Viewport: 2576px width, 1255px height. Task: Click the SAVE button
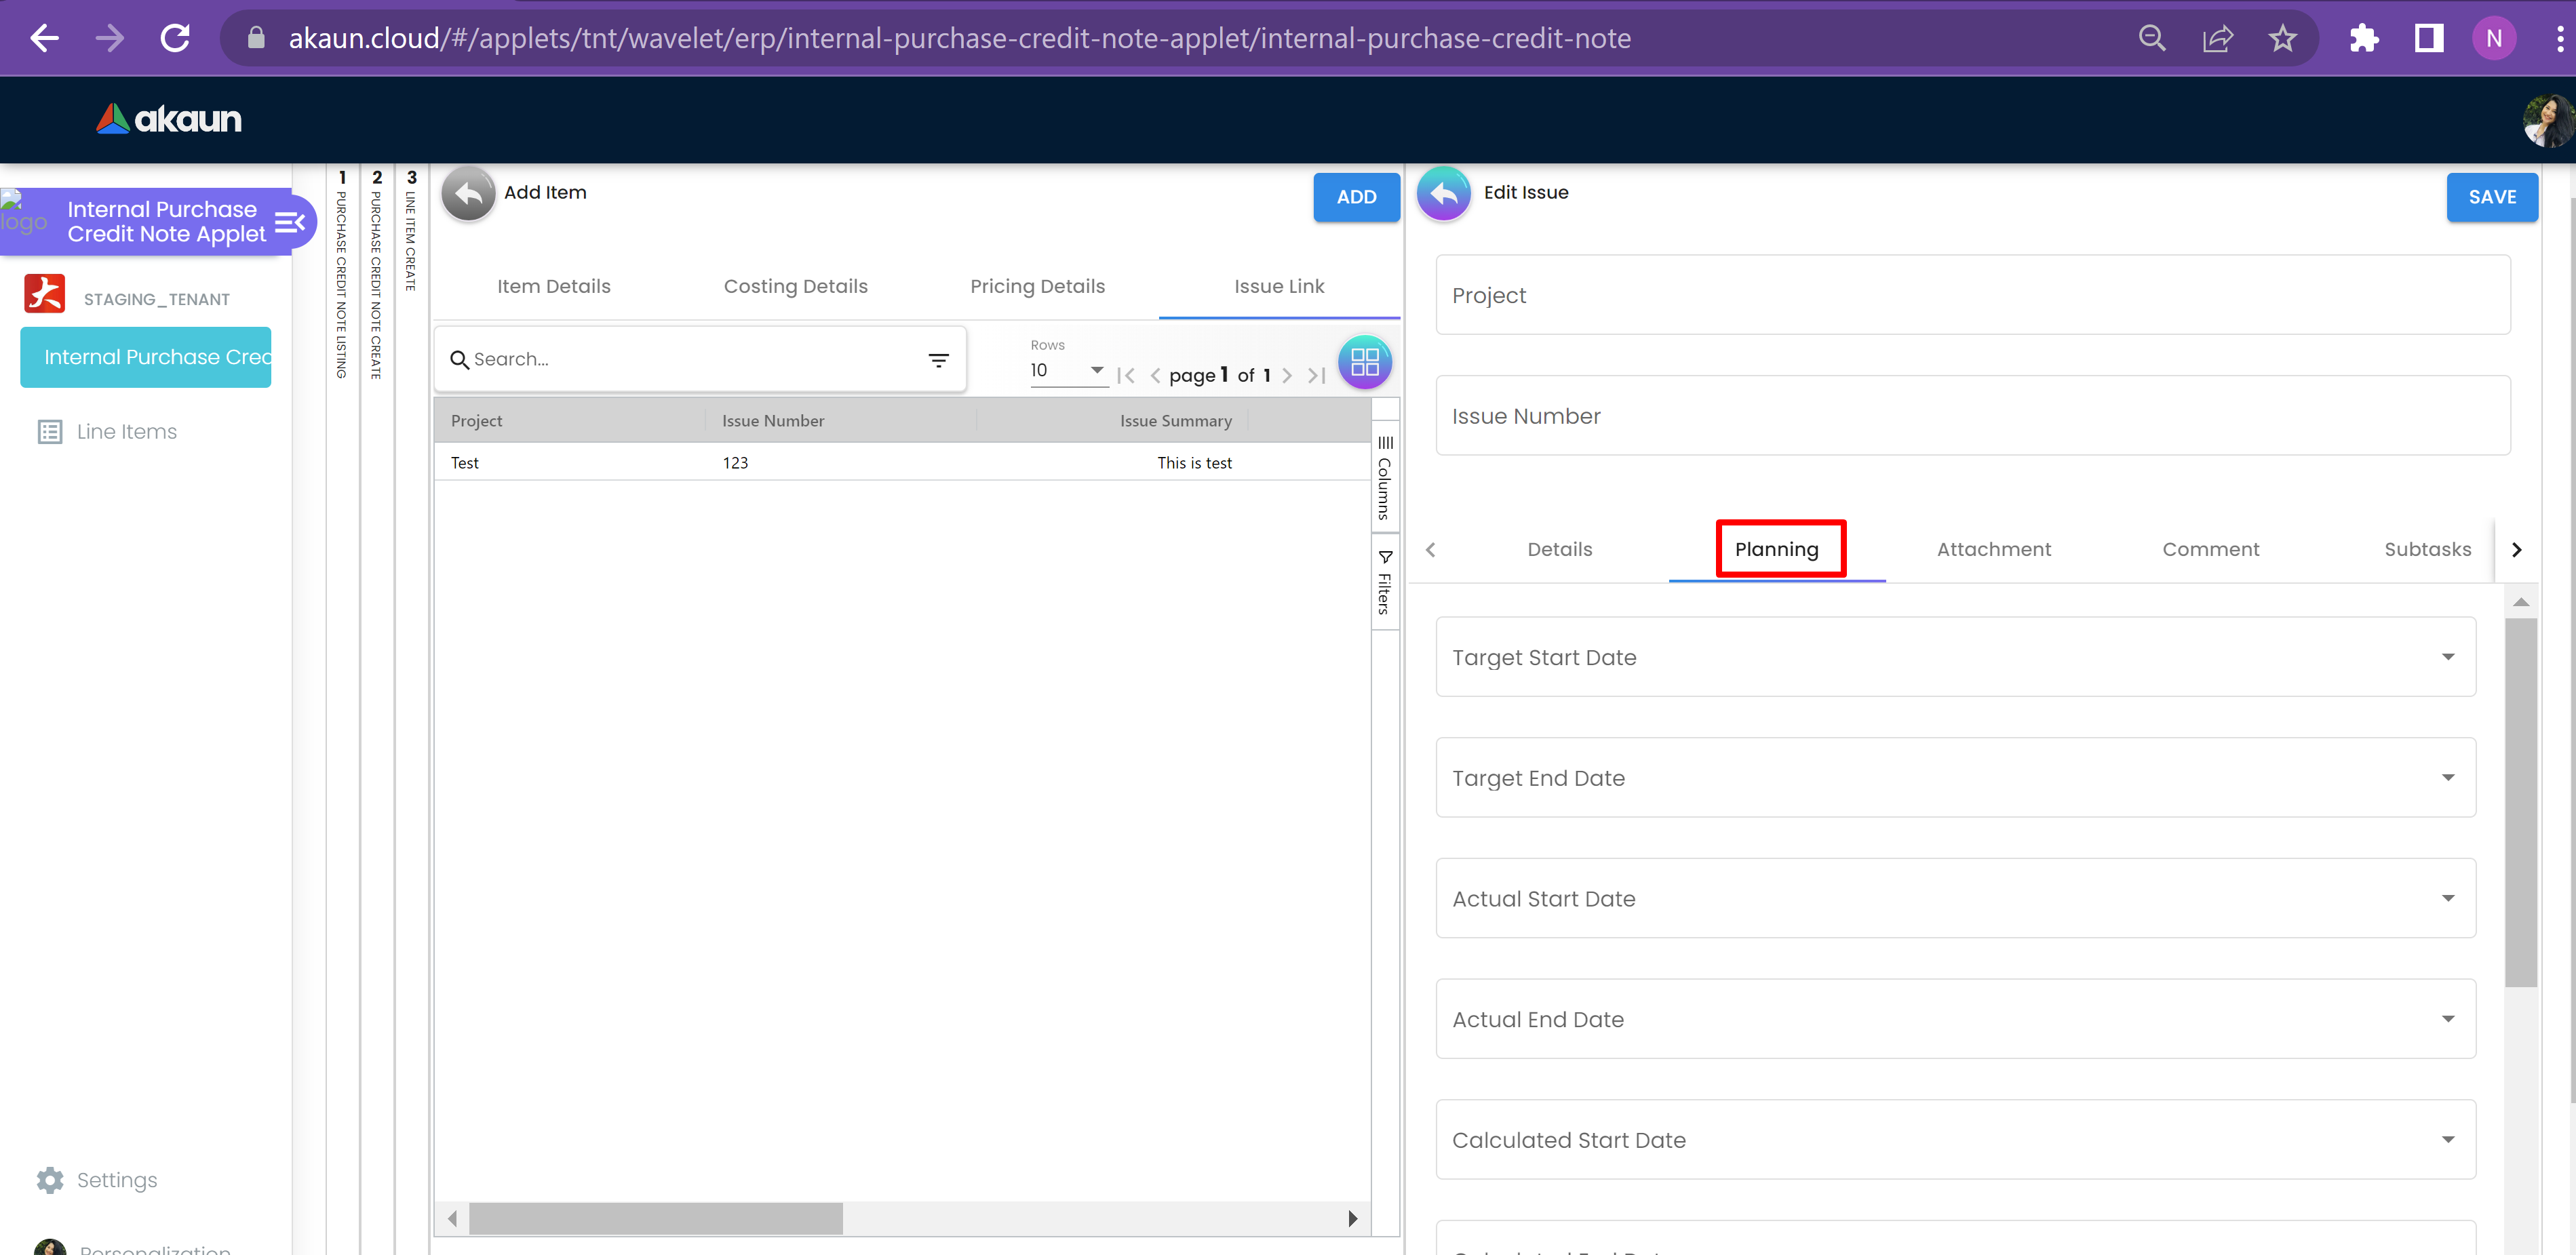pyautogui.click(x=2491, y=197)
